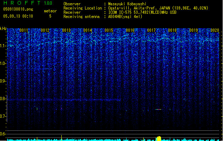
Task: Select the file name 0509130010.png
Action: (18, 9)
